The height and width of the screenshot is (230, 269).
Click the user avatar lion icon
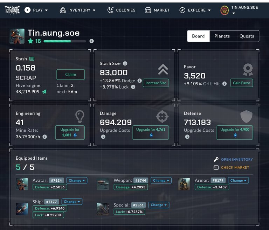coord(225,11)
